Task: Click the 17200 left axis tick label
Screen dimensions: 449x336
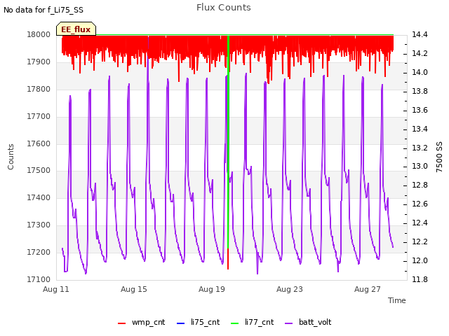Action: click(39, 252)
